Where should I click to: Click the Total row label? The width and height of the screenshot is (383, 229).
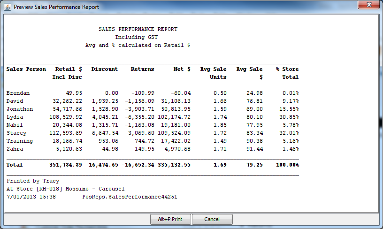pyautogui.click(x=15, y=165)
